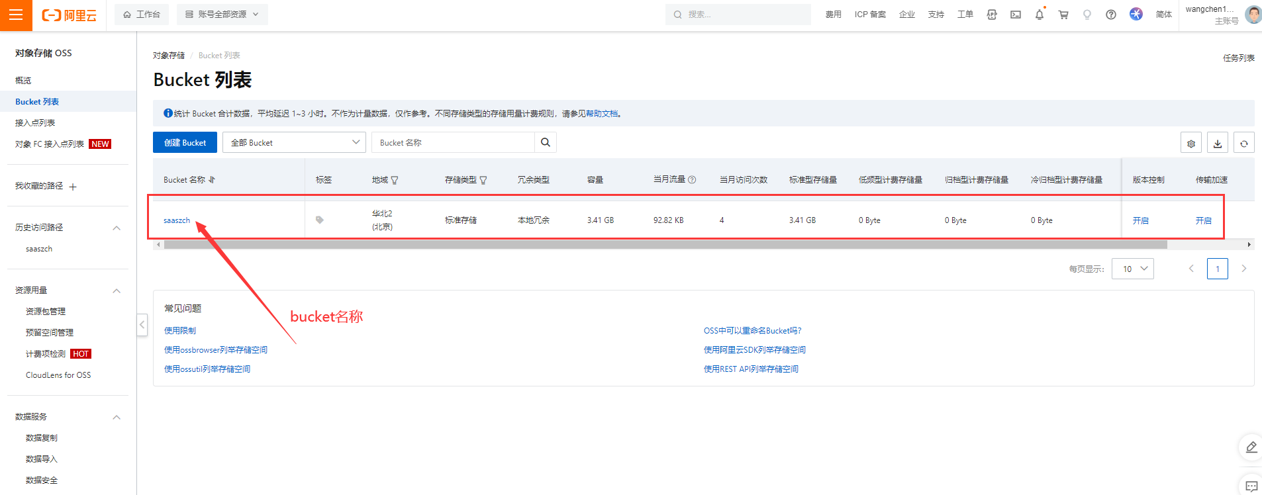Open 概览 in the OSS sidebar
The height and width of the screenshot is (495, 1262).
23,80
